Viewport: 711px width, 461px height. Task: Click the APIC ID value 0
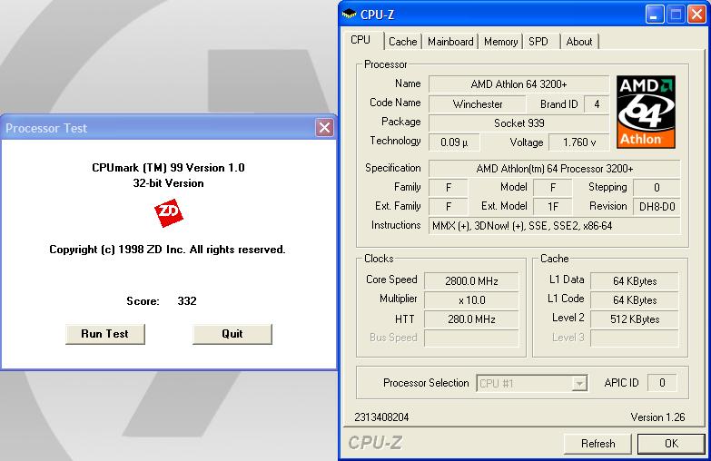tap(662, 383)
